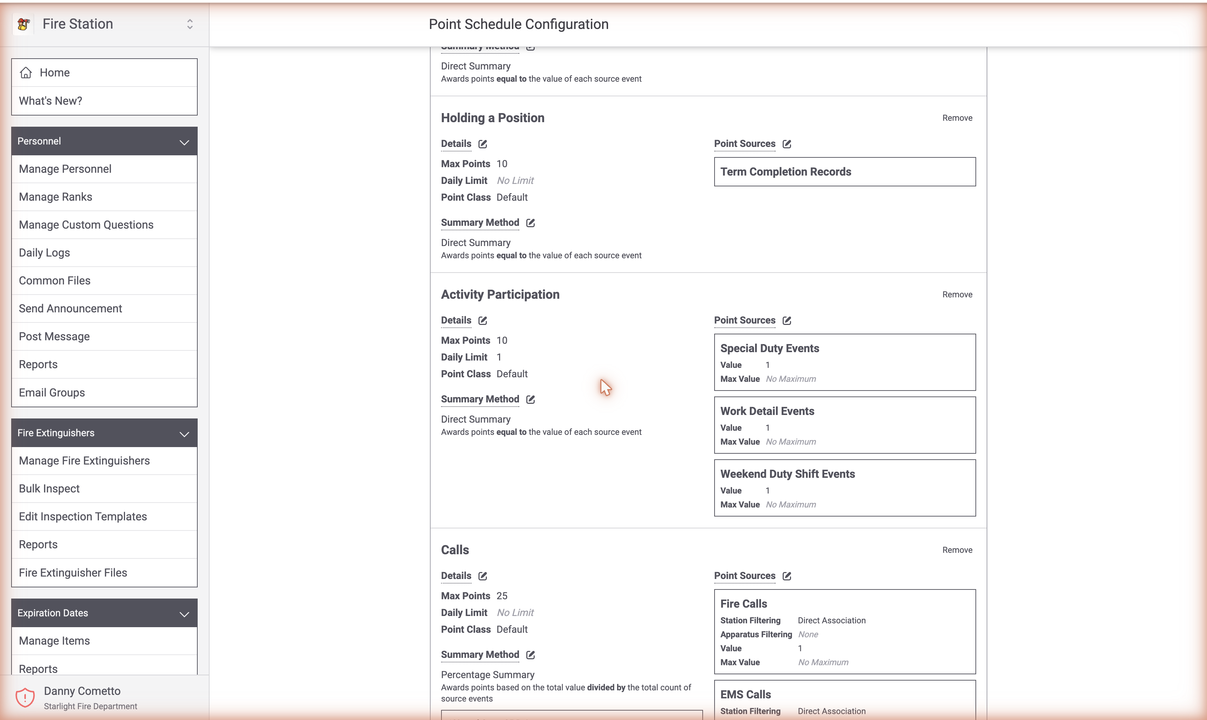This screenshot has width=1207, height=720.
Task: Open Common Files
Action: [x=104, y=281]
